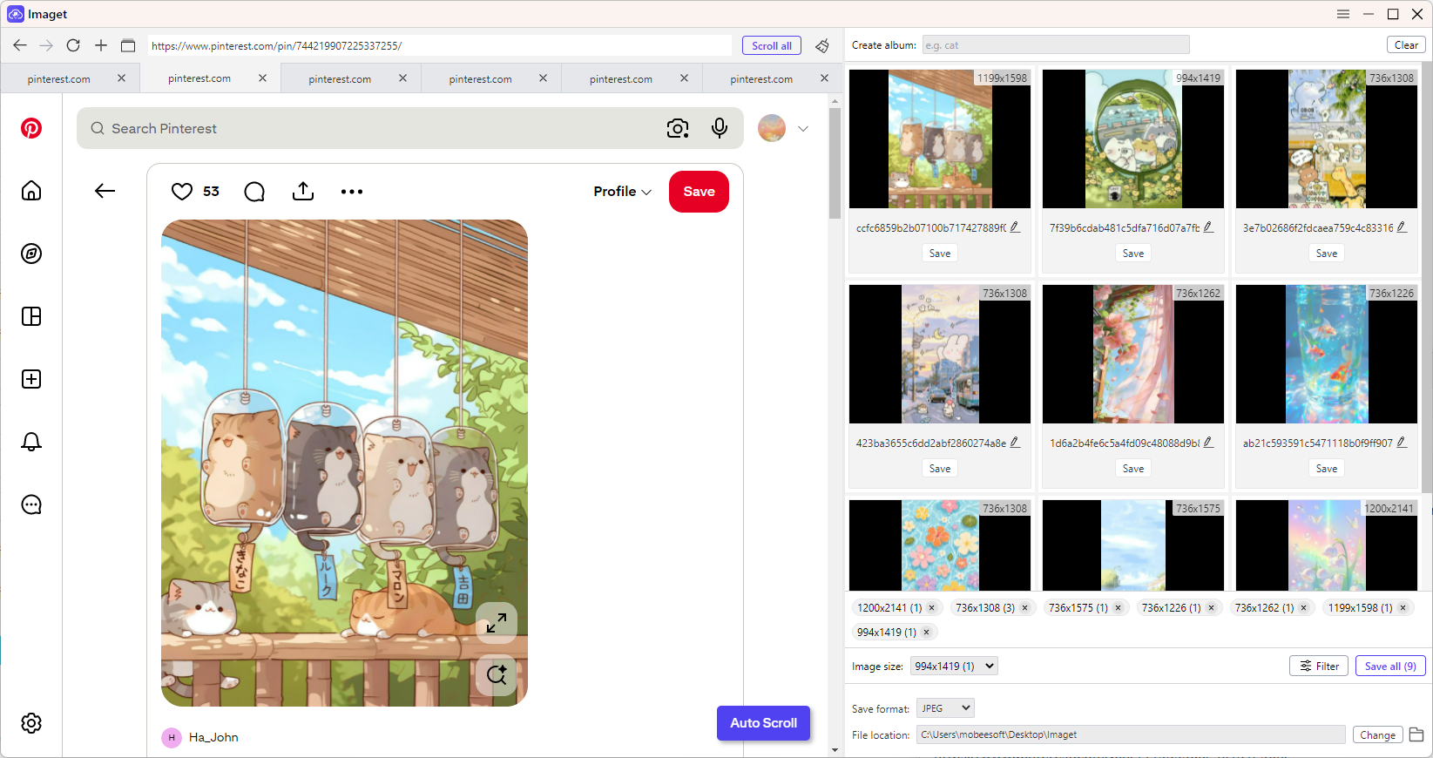Click the URL address bar

tap(440, 45)
